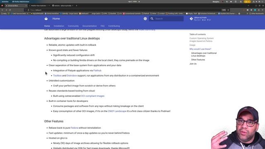
Task: Open the ublue-os/main repository link
Action: click(200, 19)
